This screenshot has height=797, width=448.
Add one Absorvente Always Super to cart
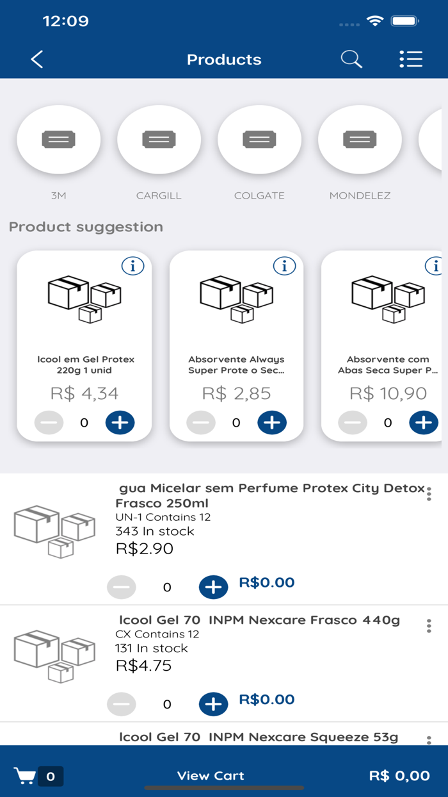272,423
